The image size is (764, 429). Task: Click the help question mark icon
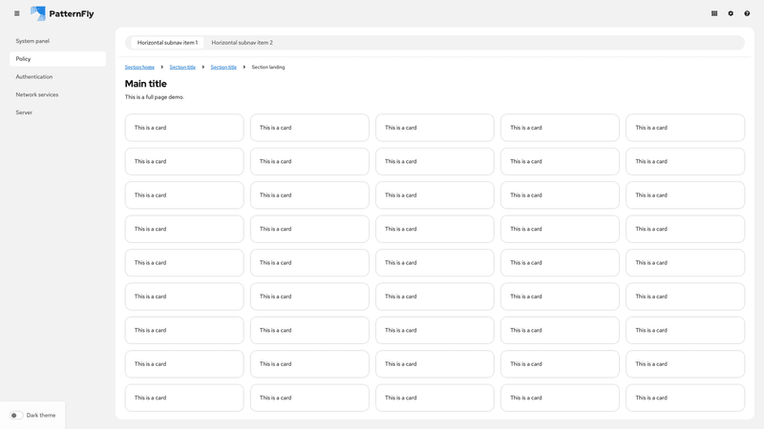(747, 13)
